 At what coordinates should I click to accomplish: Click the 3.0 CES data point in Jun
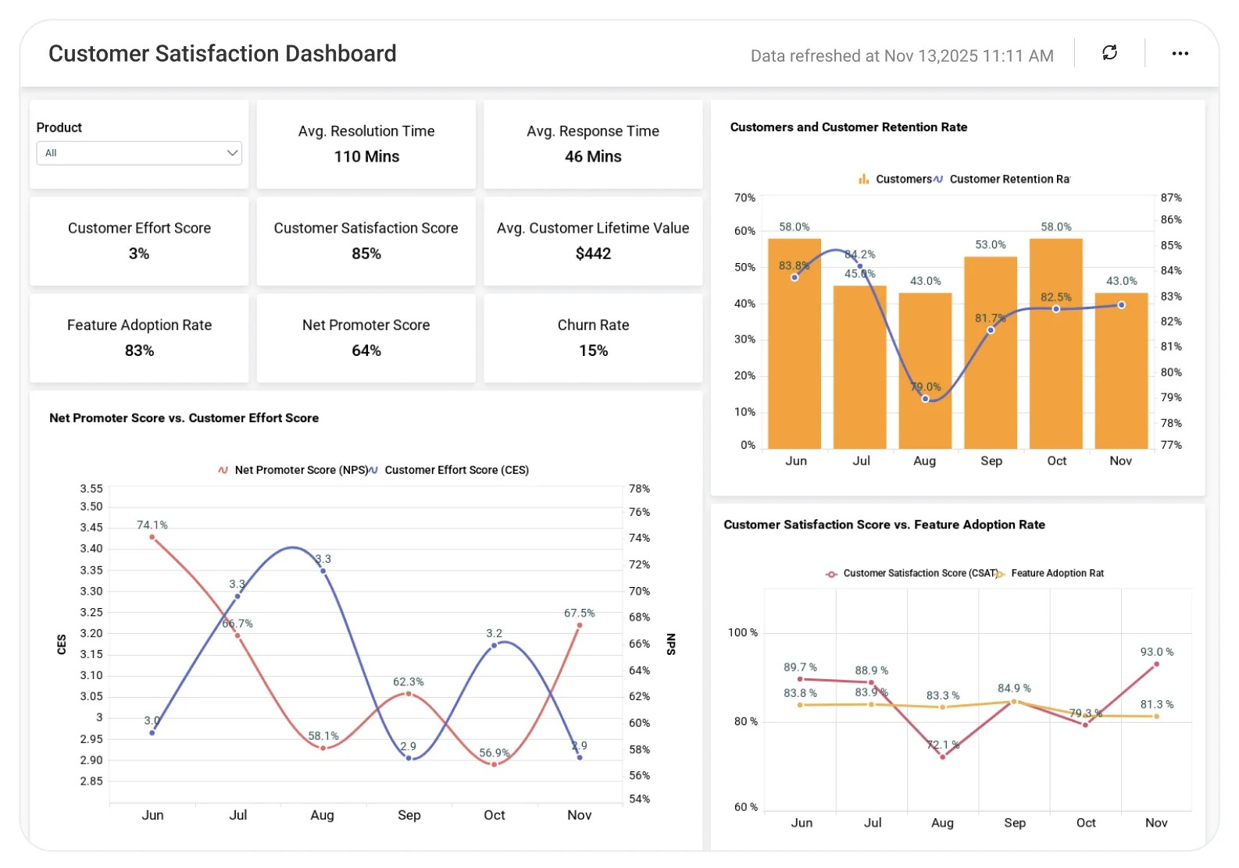(x=152, y=733)
